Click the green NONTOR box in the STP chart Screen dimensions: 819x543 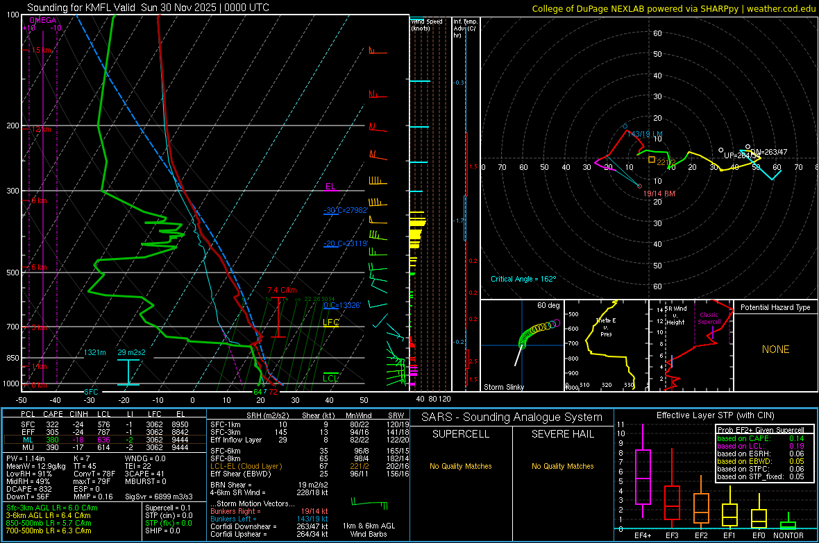(788, 525)
